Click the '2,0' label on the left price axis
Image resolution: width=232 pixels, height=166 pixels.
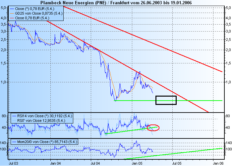pyautogui.click(x=4, y=50)
